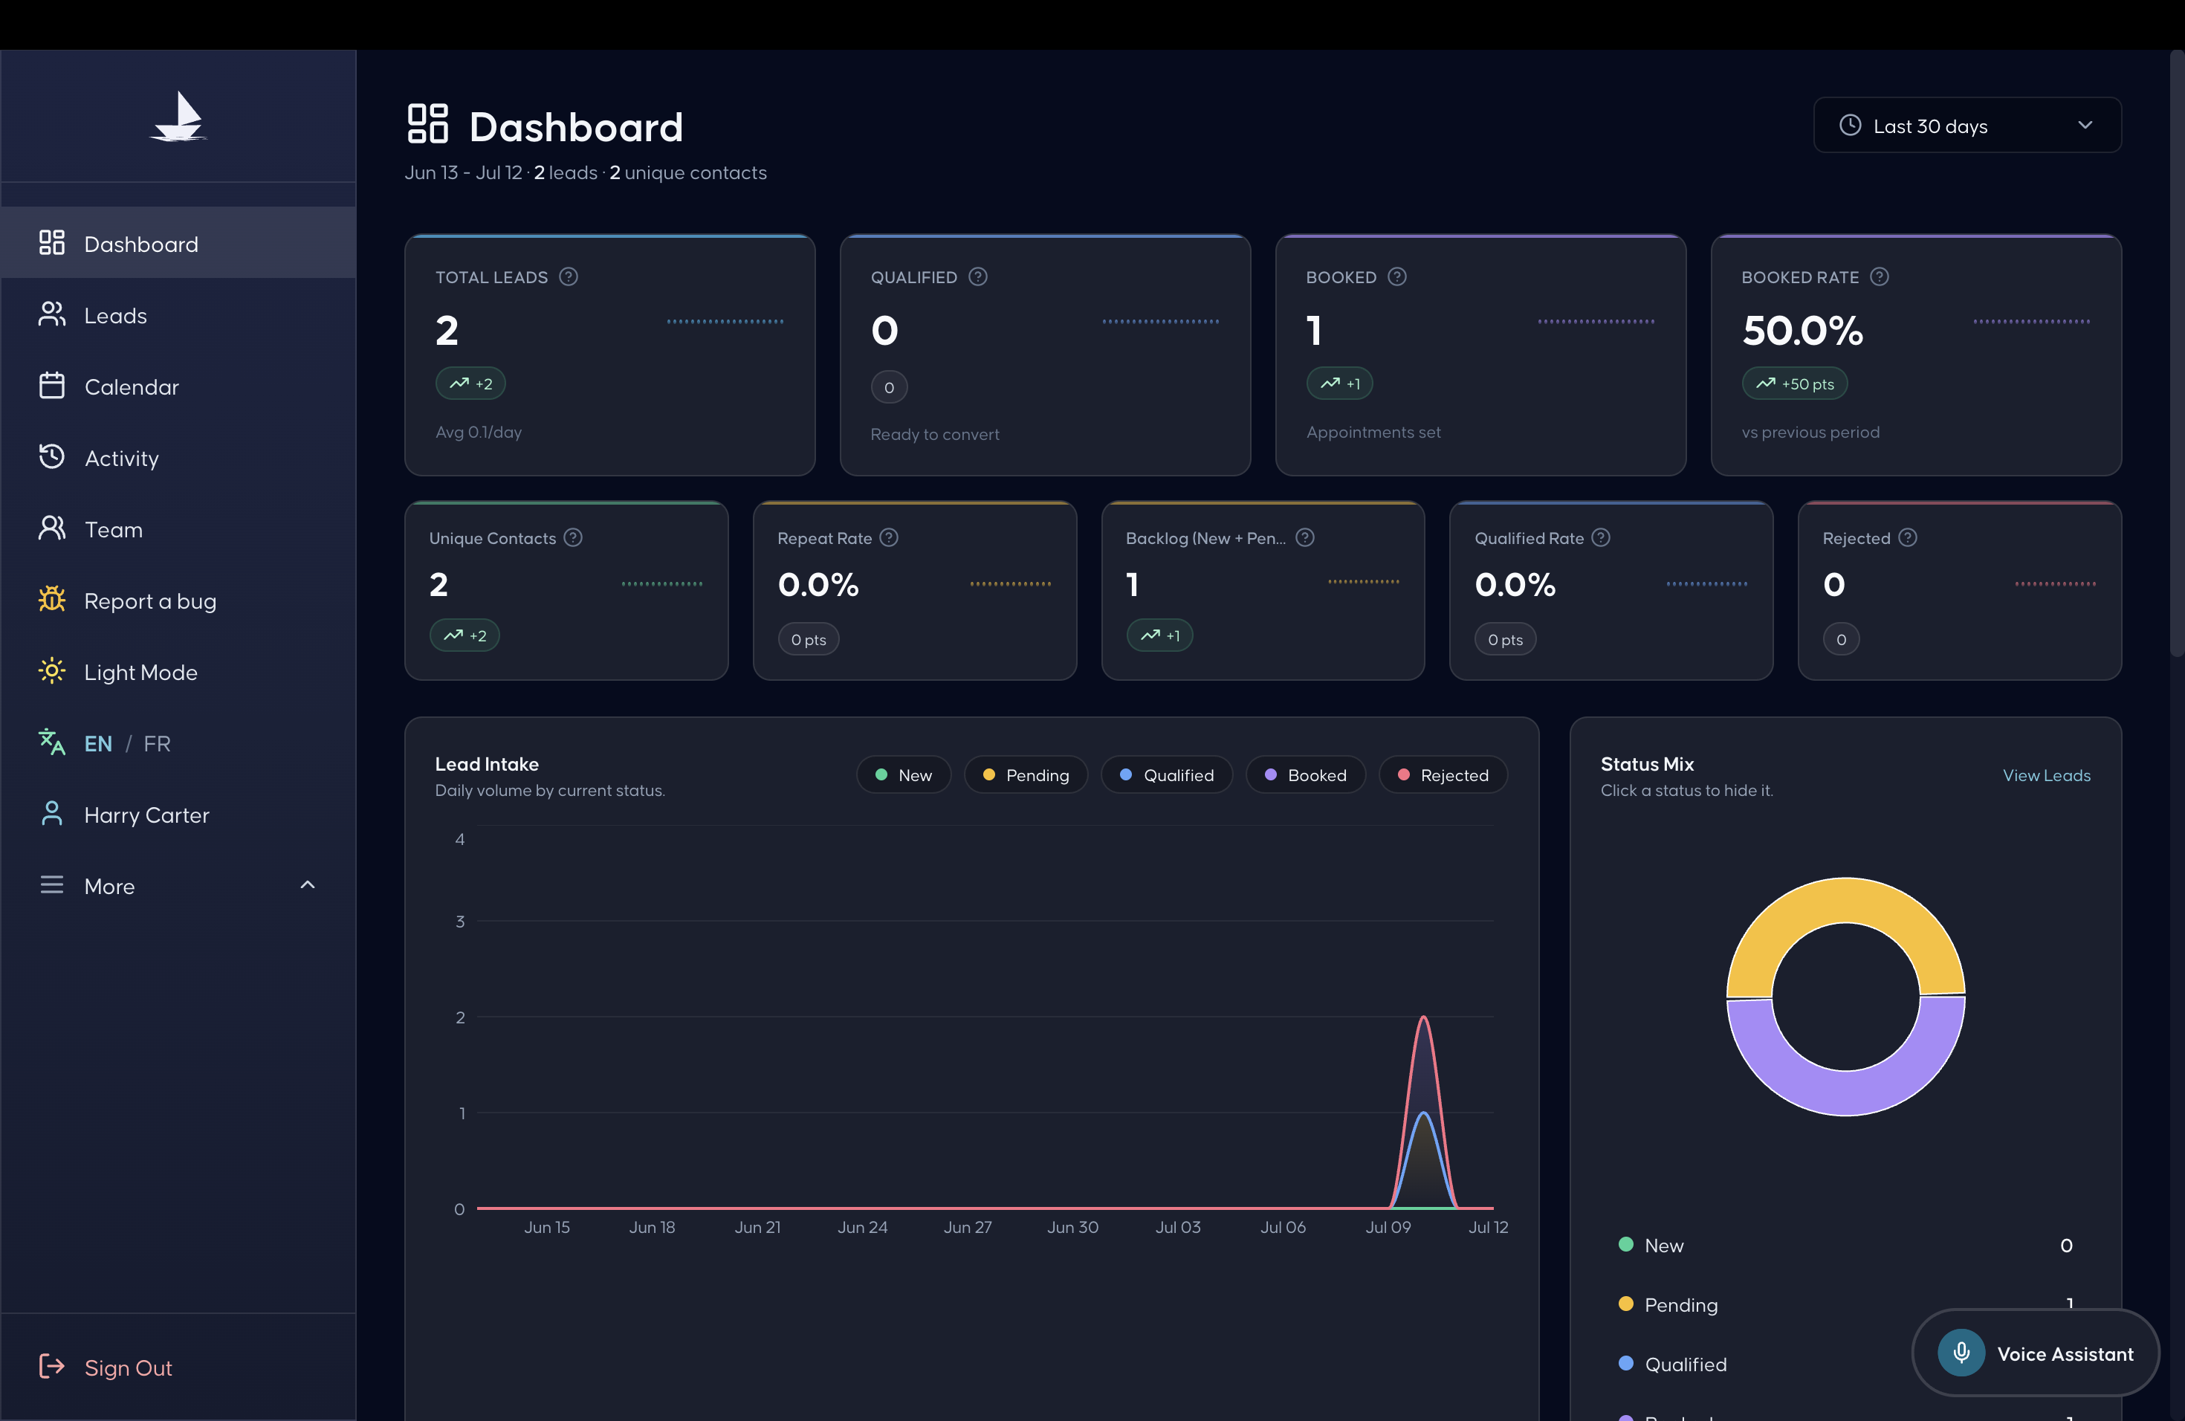2185x1421 pixels.
Task: Open the Qualified card help icon
Action: click(x=978, y=276)
